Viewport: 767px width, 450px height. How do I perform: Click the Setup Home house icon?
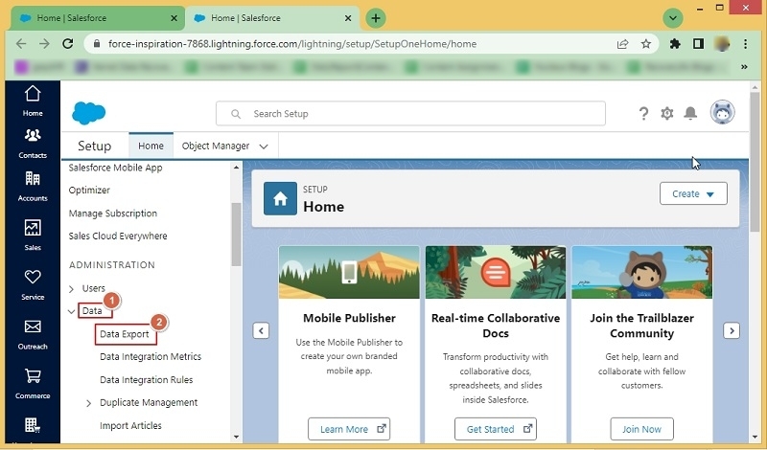(280, 198)
